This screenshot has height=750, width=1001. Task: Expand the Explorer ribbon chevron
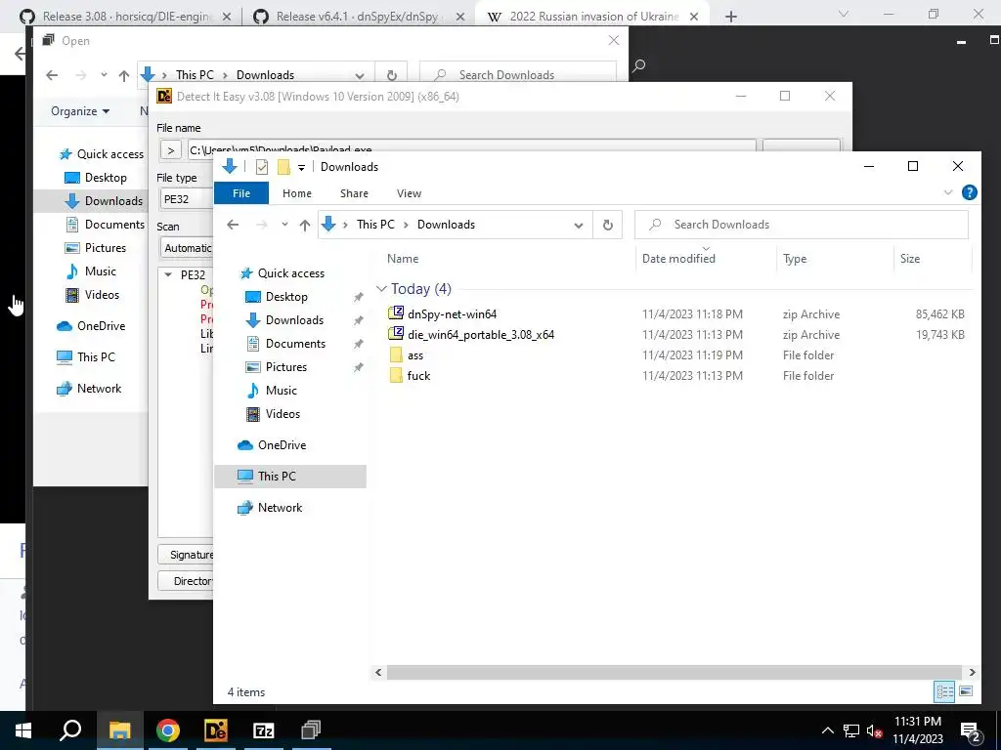pos(948,192)
